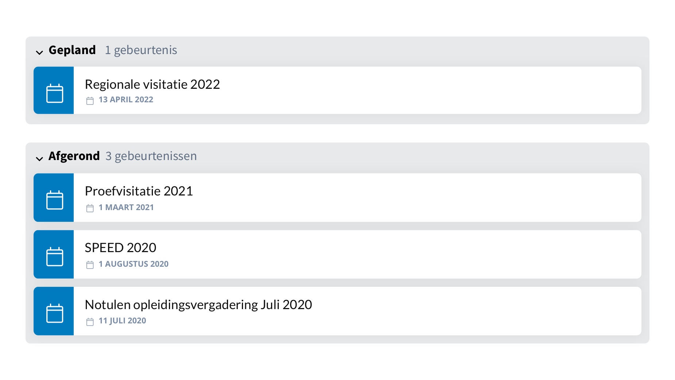Click the small calendar icon beside 11 Juli 2020

(x=90, y=321)
